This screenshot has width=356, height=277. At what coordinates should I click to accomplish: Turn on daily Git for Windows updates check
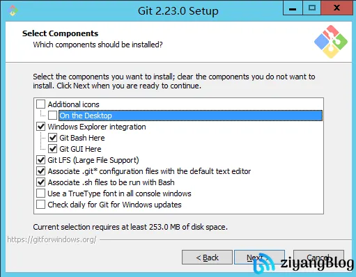pyautogui.click(x=40, y=205)
